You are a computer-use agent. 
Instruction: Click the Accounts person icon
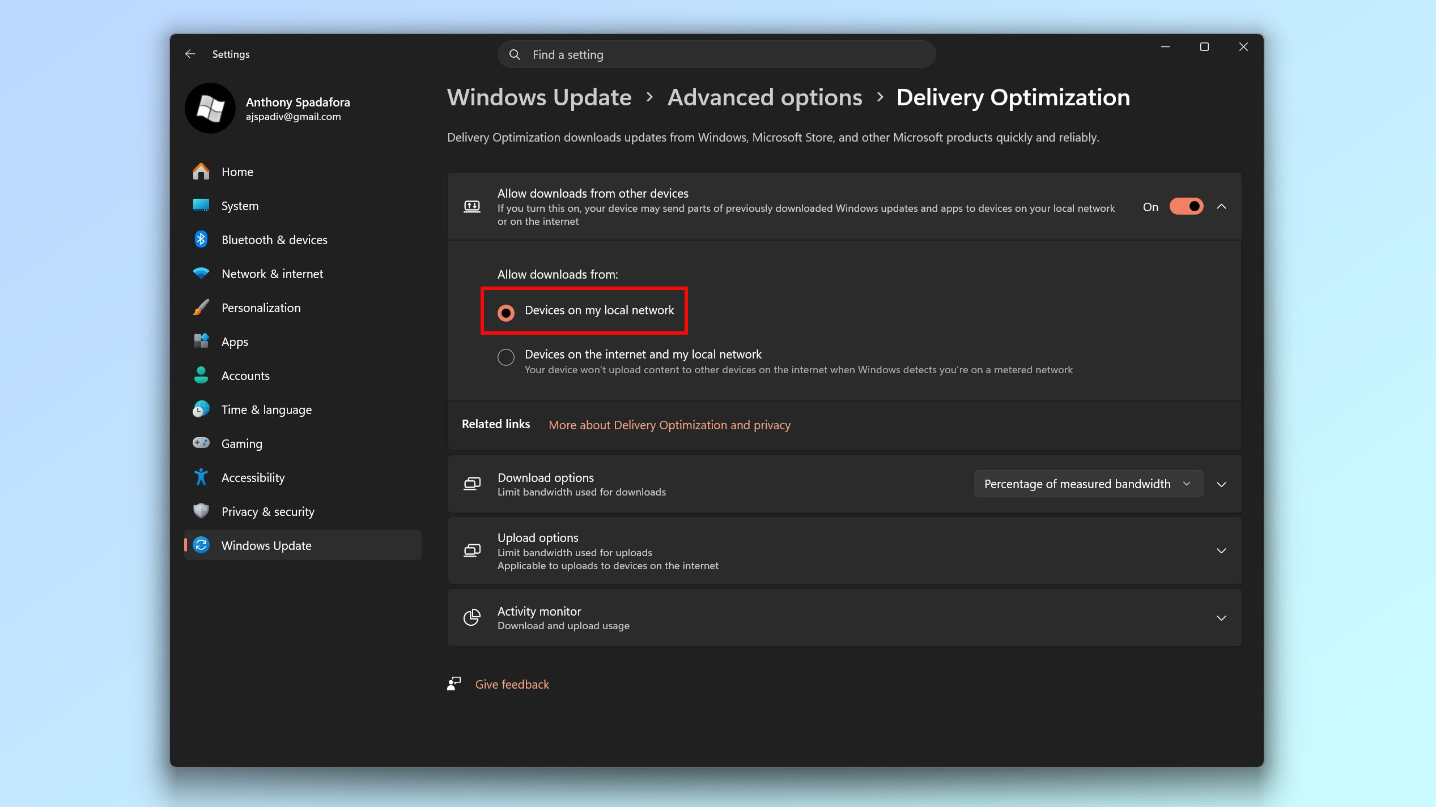pos(201,375)
